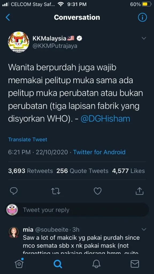Open the Search tab magnifier
The width and height of the screenshot is (154, 274).
58,264
